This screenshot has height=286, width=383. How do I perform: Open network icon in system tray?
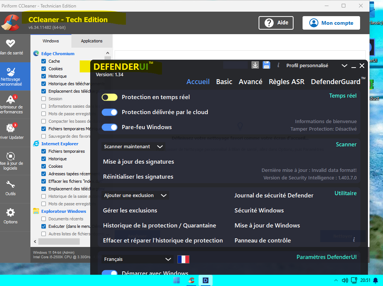pyautogui.click(x=354, y=280)
